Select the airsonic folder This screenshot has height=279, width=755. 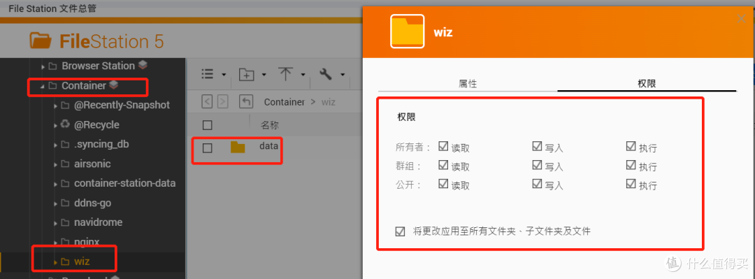pos(92,164)
